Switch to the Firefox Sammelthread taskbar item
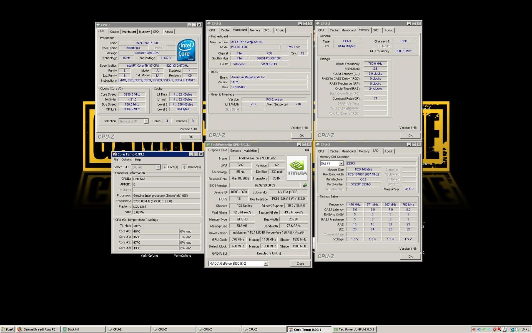Viewport: 532px width, 333px height. [38, 329]
